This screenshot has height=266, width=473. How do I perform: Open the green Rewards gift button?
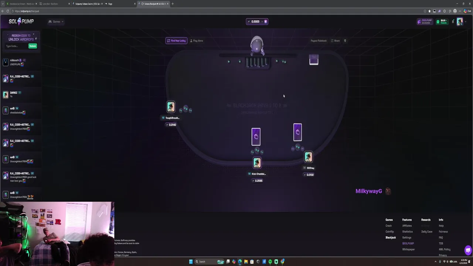442,21
